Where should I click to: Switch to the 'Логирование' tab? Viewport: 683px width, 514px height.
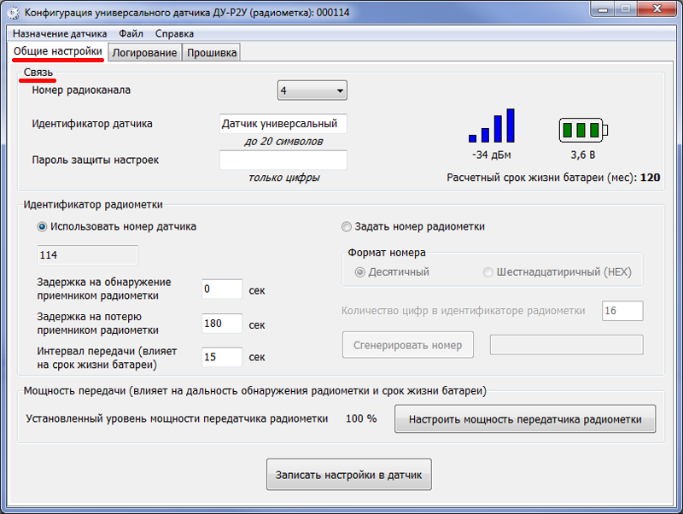coord(144,53)
